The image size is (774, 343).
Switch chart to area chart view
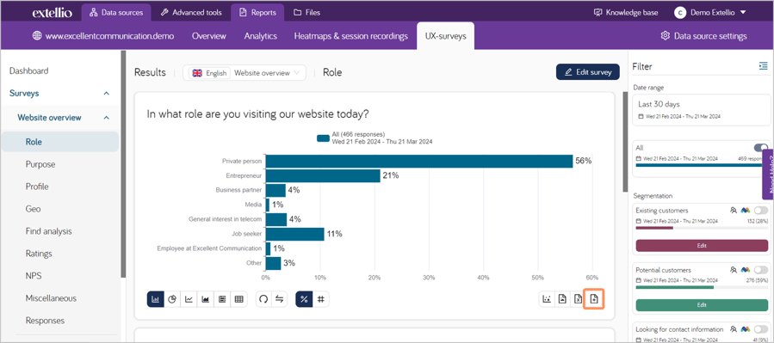point(206,299)
